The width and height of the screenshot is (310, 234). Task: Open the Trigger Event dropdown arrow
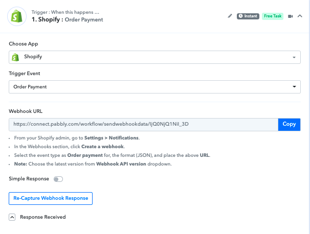294,87
